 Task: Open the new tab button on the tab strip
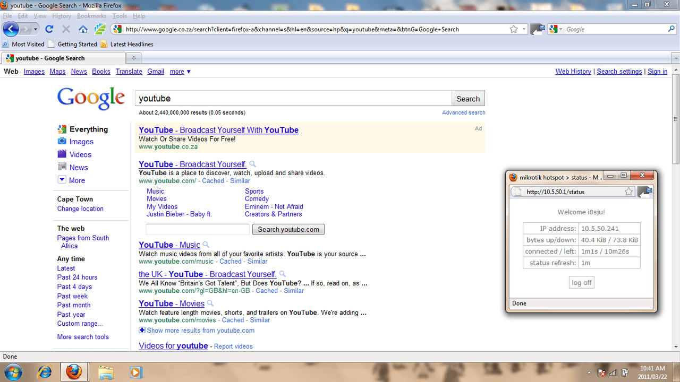coord(134,58)
